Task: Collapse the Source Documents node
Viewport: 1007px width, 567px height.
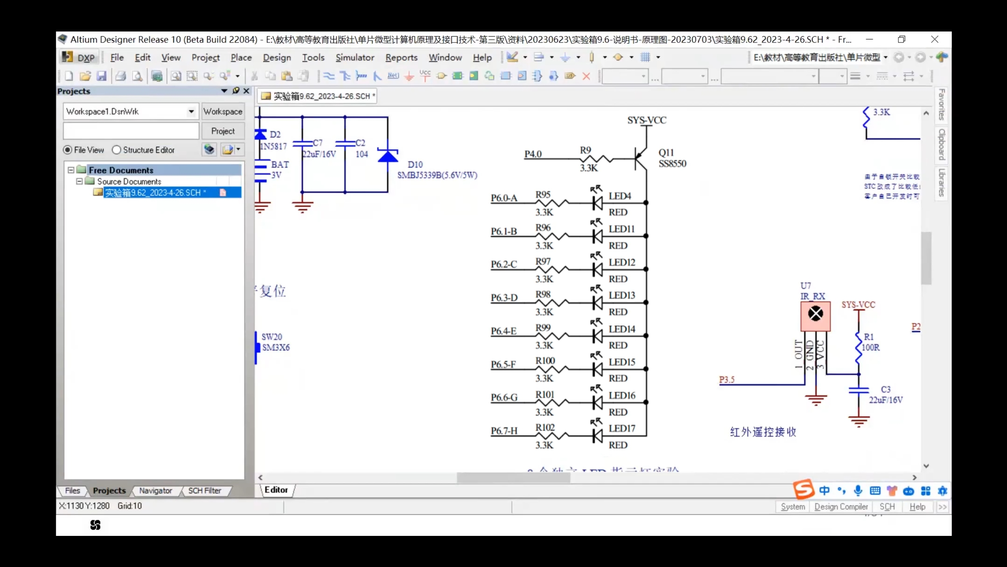Action: click(79, 182)
